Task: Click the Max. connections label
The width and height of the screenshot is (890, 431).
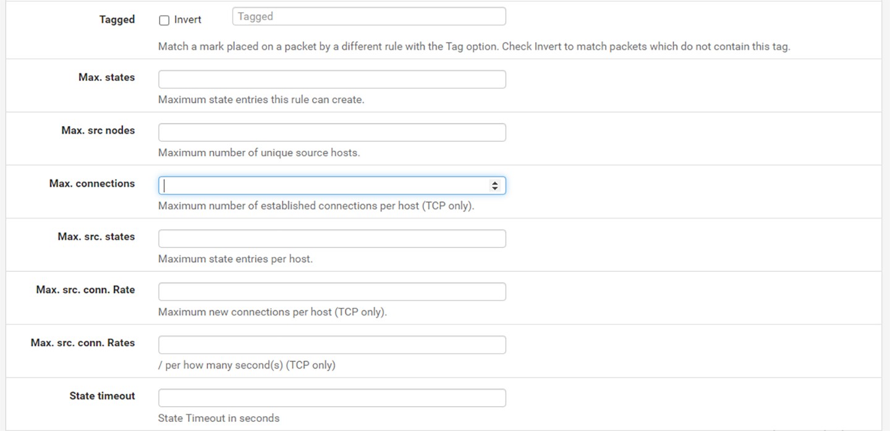Action: pos(92,184)
